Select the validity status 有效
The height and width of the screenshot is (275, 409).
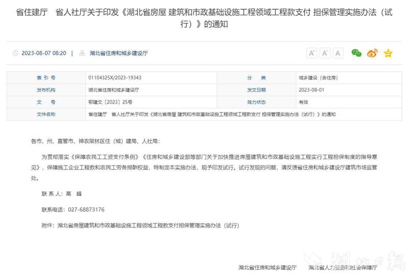point(303,102)
